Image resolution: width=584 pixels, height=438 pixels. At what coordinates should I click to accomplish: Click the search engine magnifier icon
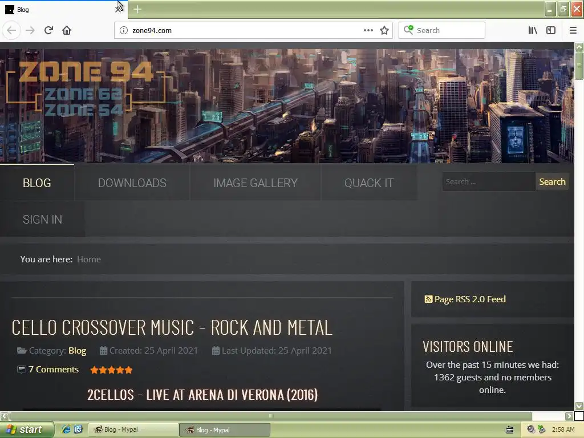(x=408, y=30)
